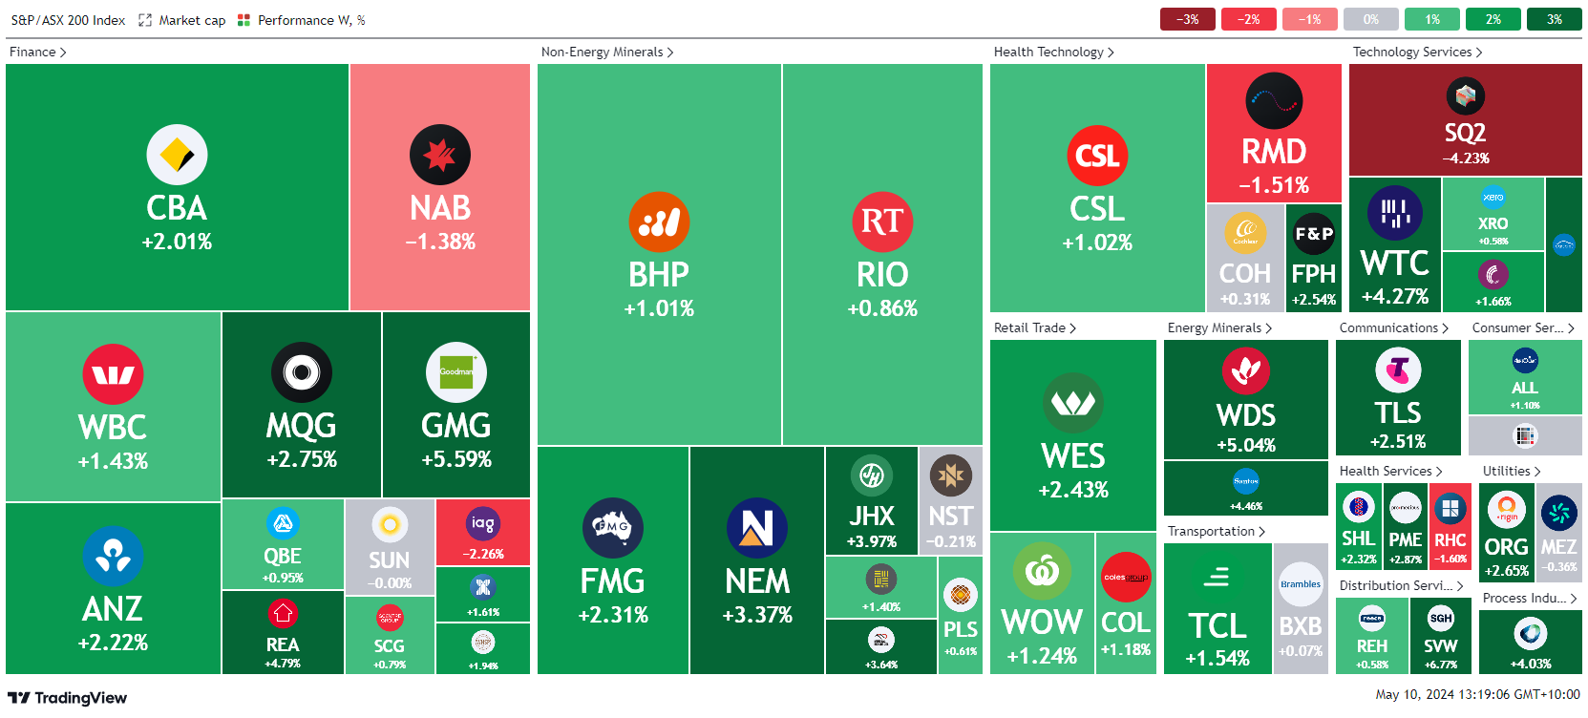Expand the Finance sector

tap(37, 53)
